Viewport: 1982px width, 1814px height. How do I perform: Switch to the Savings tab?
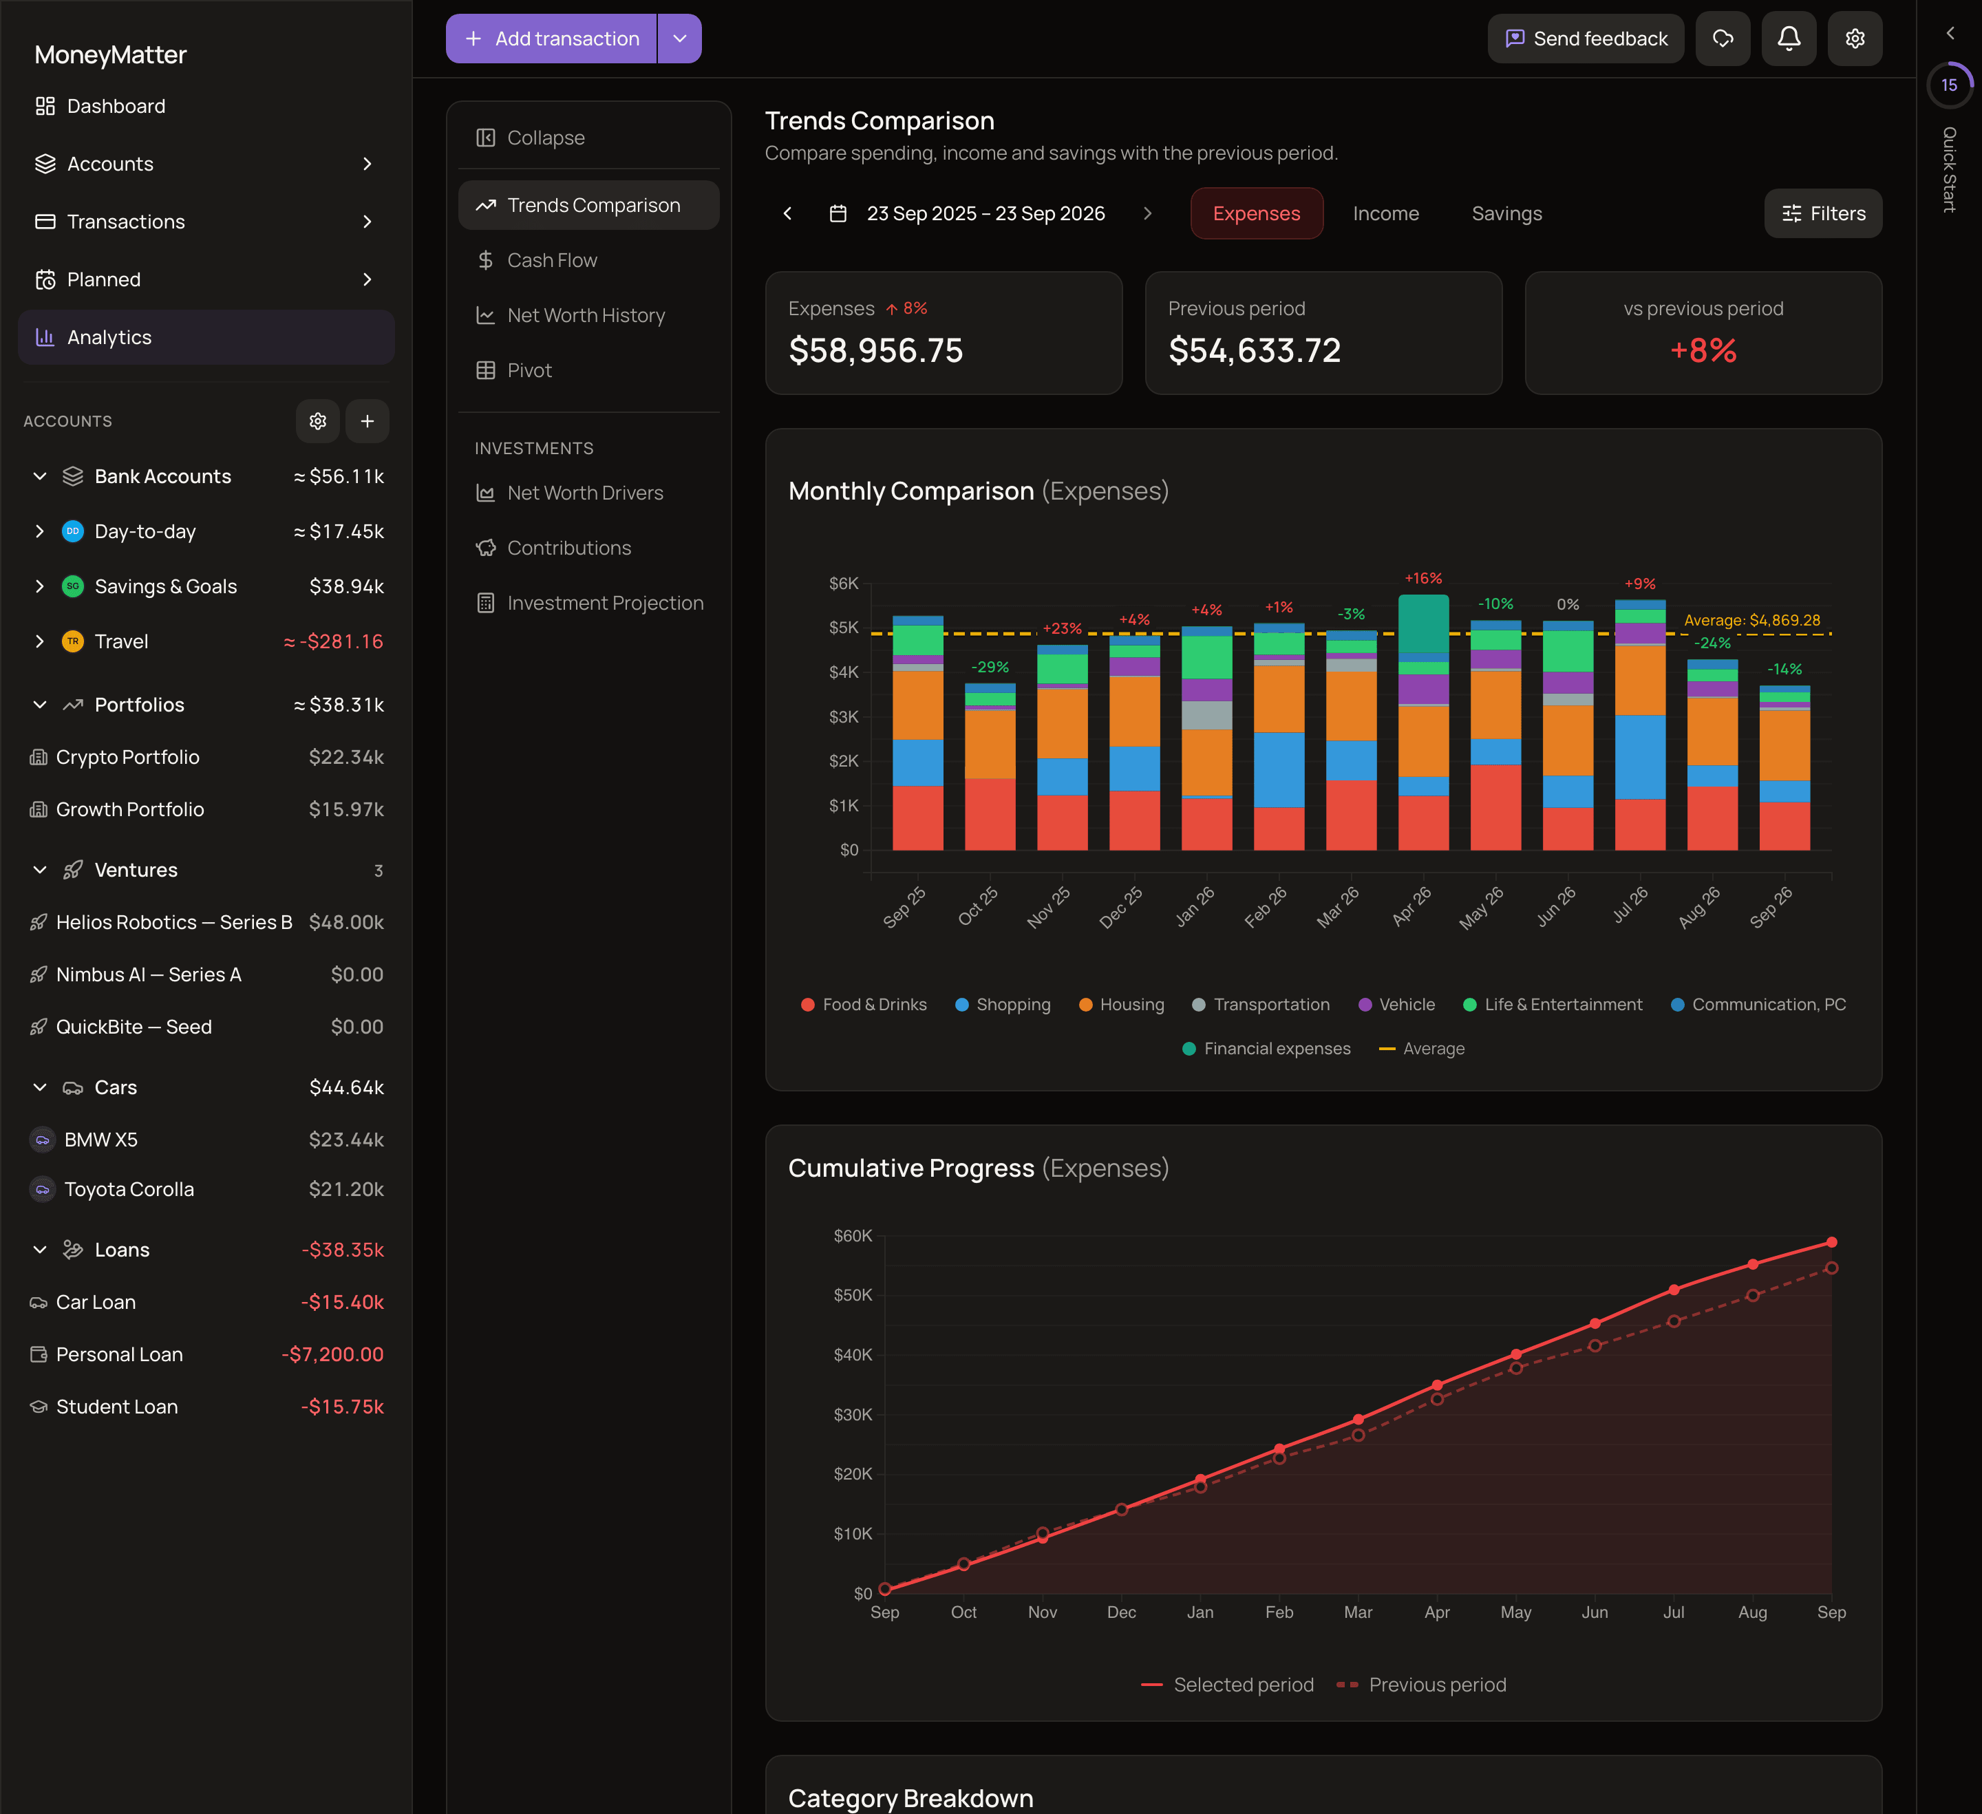pyautogui.click(x=1506, y=213)
